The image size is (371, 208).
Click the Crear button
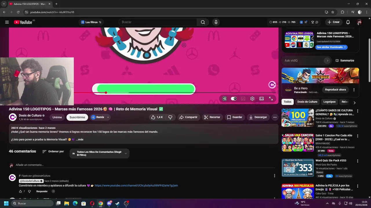pyautogui.click(x=333, y=22)
